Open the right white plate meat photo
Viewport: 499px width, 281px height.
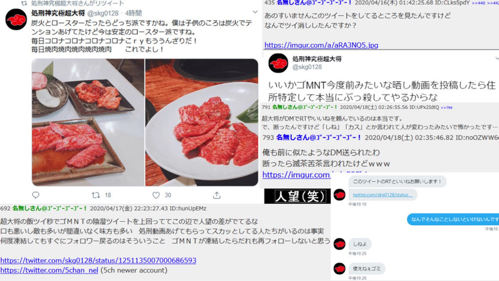point(202,122)
